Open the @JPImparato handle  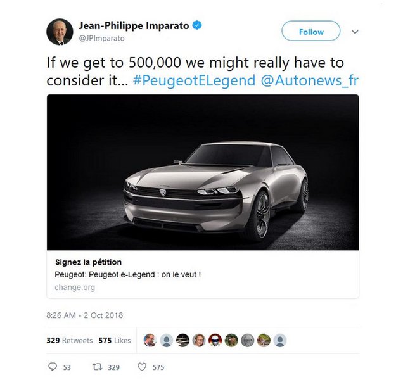tap(102, 38)
